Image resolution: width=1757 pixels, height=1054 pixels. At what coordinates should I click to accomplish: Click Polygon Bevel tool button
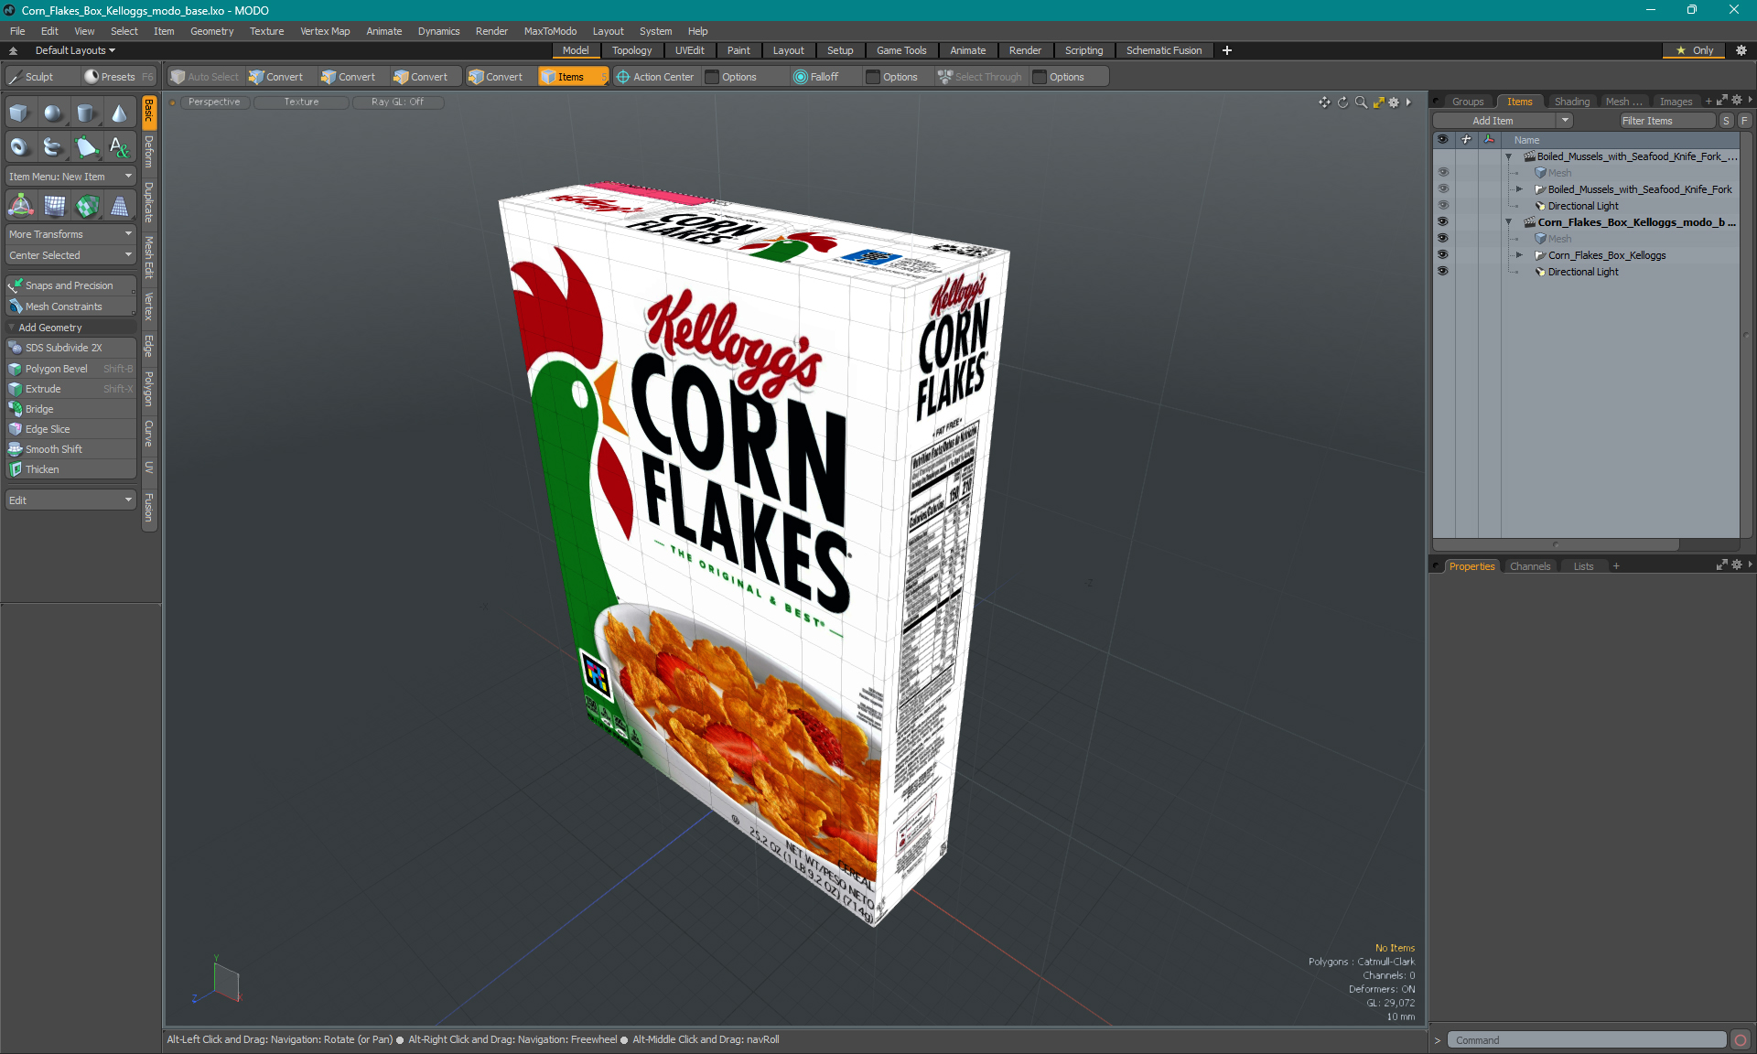(x=70, y=369)
